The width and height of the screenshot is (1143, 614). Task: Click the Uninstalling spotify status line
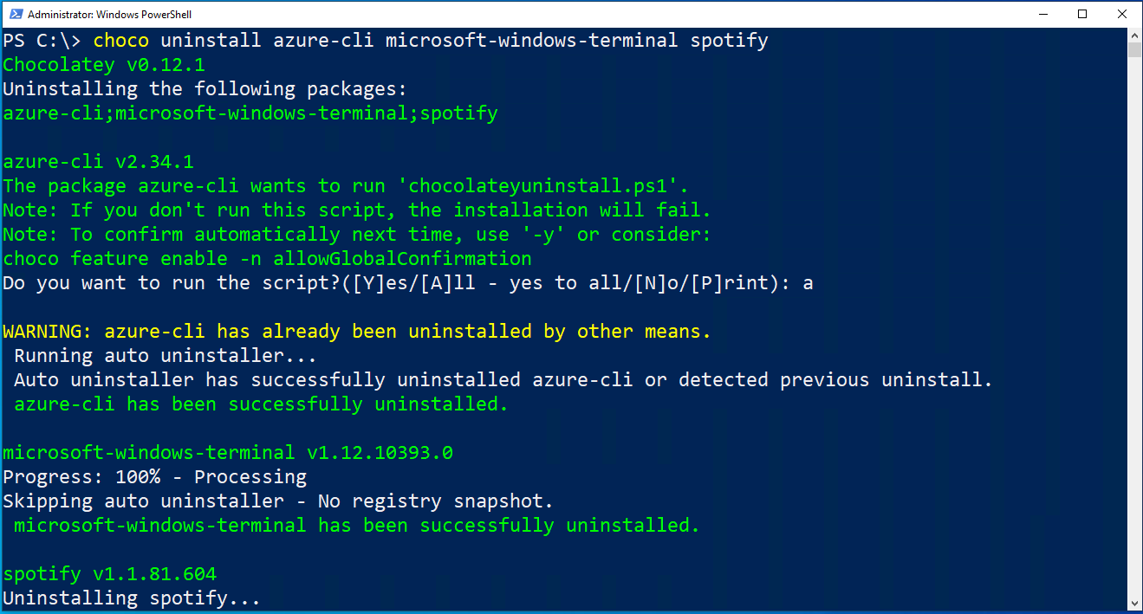click(132, 598)
